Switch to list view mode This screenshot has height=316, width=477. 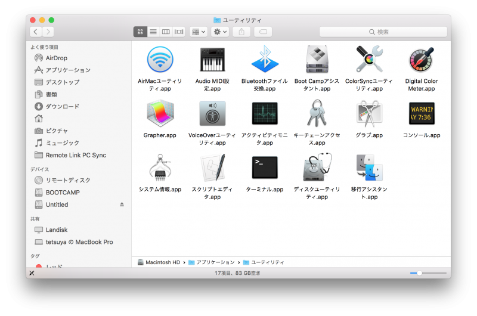point(153,32)
